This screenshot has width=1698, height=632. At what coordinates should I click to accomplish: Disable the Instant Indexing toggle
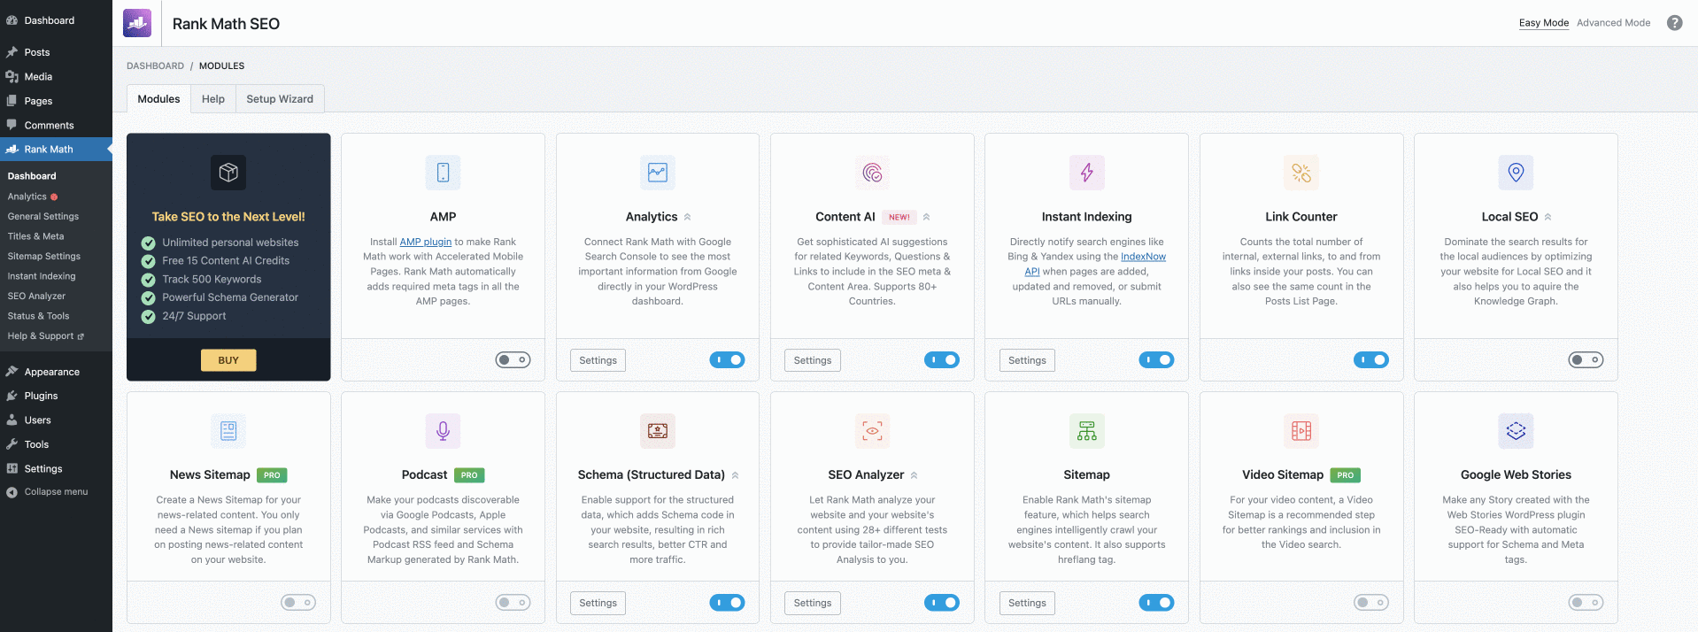[1156, 360]
